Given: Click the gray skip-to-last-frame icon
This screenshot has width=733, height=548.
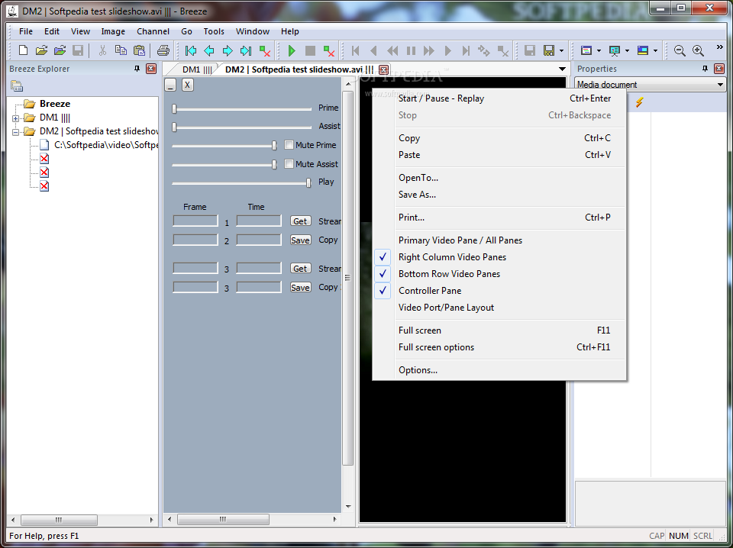Looking at the screenshot, I should 466,50.
